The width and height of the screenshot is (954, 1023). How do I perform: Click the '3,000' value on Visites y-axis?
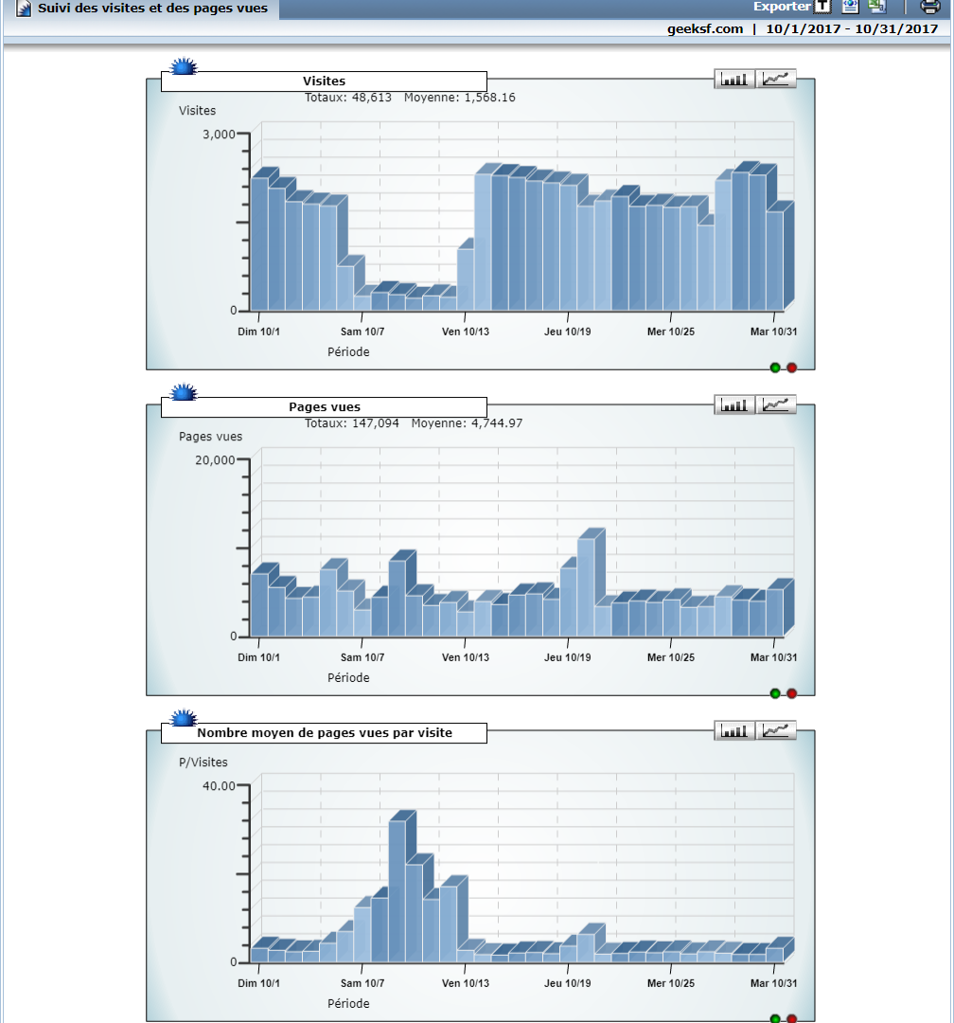(220, 134)
